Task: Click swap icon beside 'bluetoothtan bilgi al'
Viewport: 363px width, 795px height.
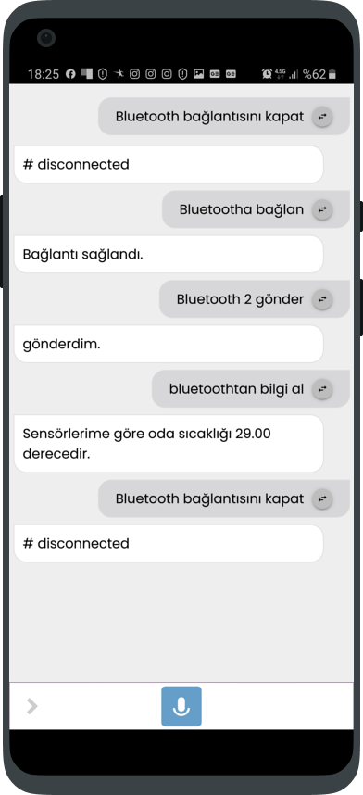Action: [322, 389]
